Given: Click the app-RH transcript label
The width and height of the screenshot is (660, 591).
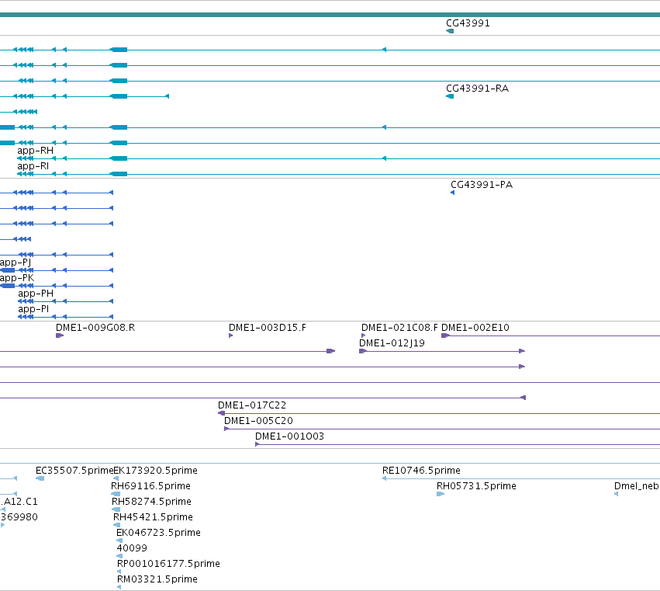Looking at the screenshot, I should pos(36,151).
